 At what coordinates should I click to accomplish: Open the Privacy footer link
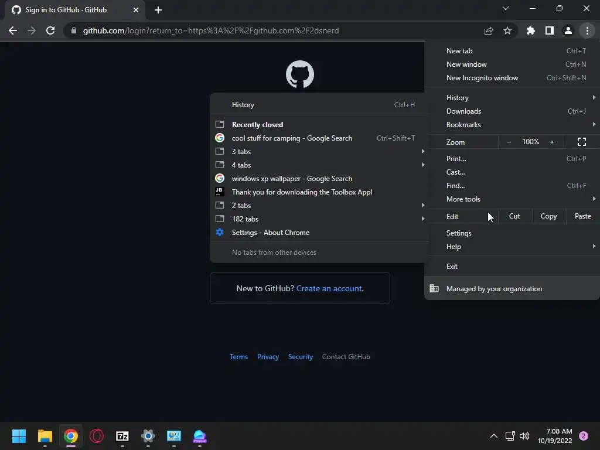click(x=268, y=357)
